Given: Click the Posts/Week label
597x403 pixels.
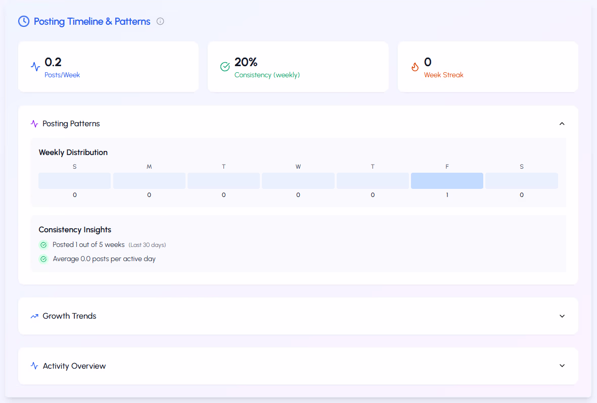Looking at the screenshot, I should coord(62,75).
